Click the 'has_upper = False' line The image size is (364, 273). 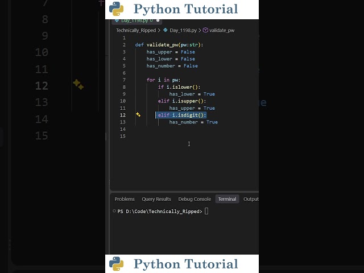[171, 52]
